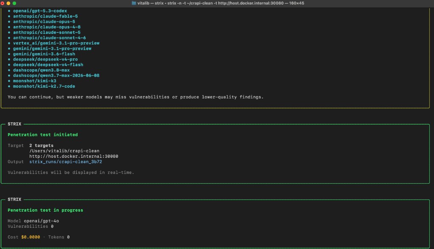The image size is (434, 249).
Task: Select the text deepseek/deepseek-v4-flash
Action: 48,65
